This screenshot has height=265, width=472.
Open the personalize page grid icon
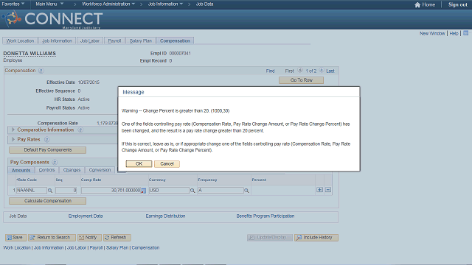pos(465,33)
